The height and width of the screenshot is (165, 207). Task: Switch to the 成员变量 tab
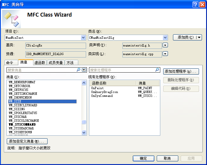pos(56,63)
